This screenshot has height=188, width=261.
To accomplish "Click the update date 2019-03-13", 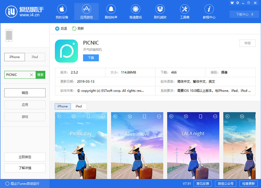I will click(x=86, y=82).
